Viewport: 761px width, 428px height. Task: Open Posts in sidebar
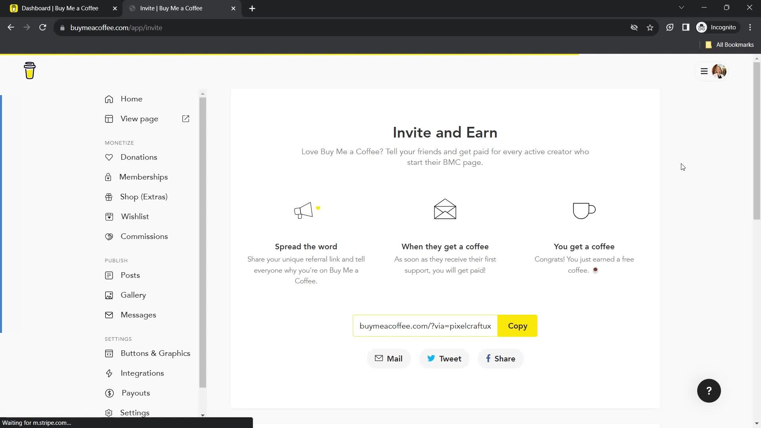pyautogui.click(x=130, y=275)
